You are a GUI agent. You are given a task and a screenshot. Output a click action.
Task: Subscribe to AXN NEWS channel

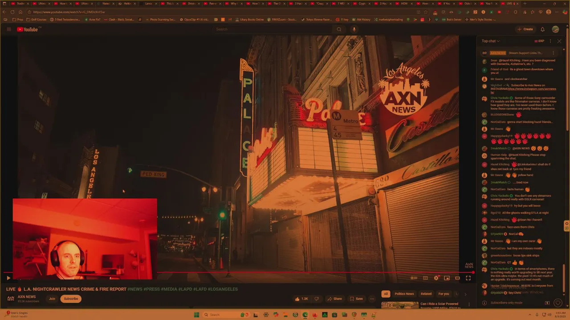(71, 299)
